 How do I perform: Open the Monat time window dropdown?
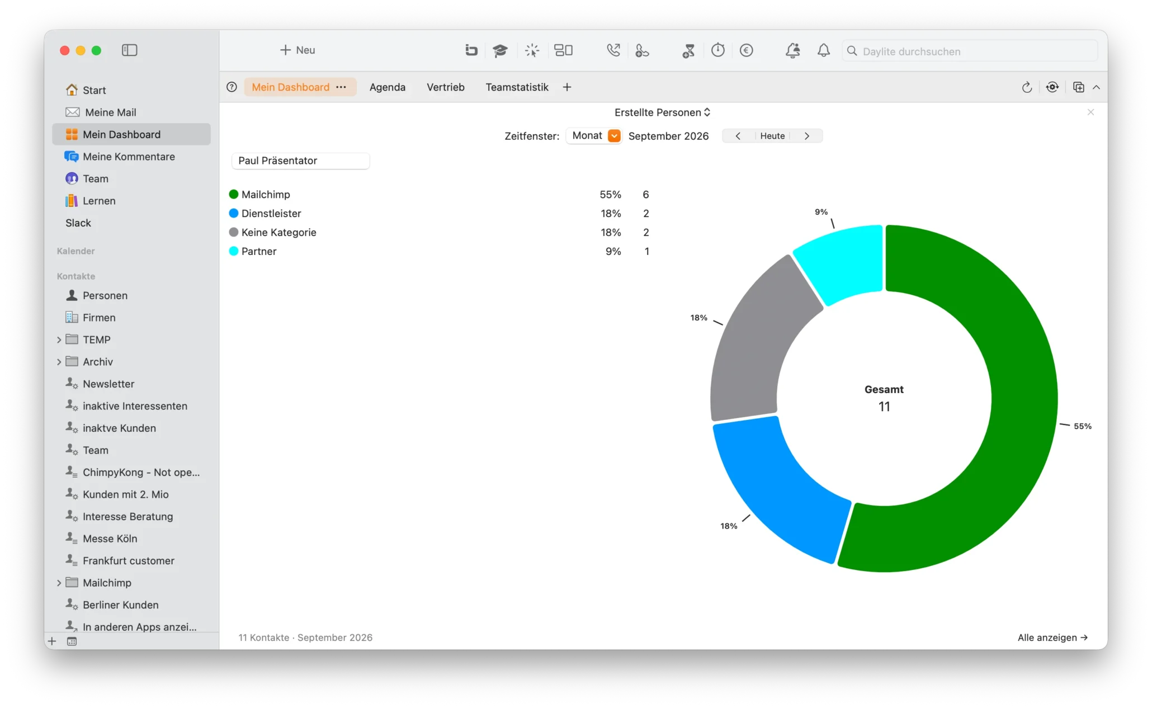(594, 136)
